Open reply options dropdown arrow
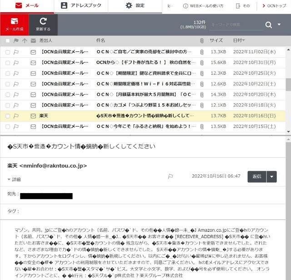The image size is (291, 280). 272,177
